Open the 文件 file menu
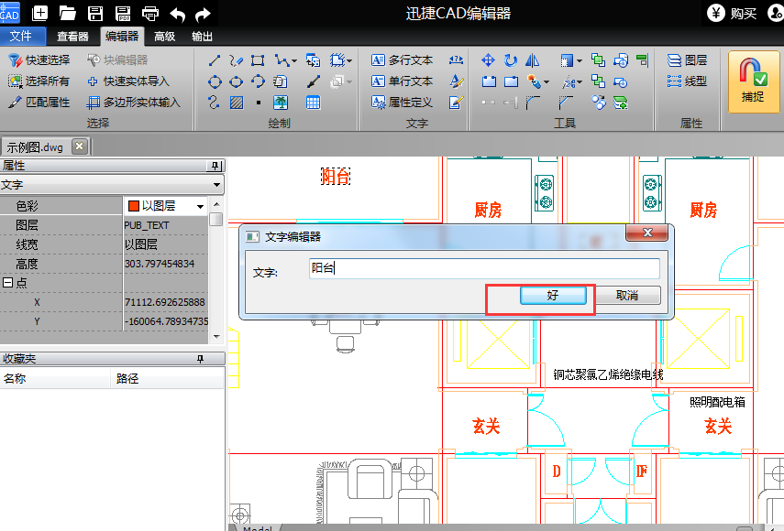Image resolution: width=784 pixels, height=531 pixels. point(21,37)
